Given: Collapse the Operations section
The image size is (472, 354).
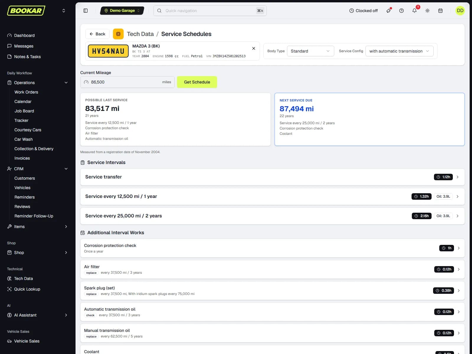Looking at the screenshot, I should pyautogui.click(x=38, y=83).
